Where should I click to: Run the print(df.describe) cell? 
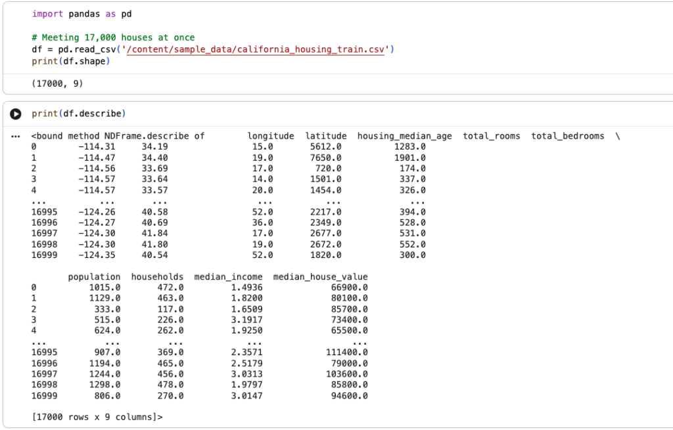16,114
